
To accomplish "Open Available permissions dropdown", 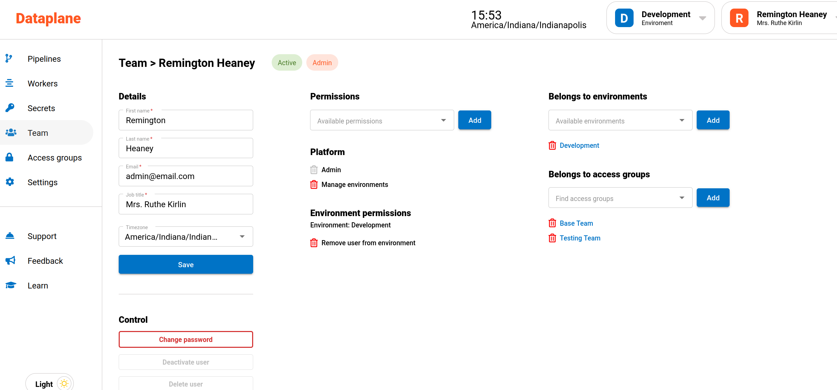I will click(x=382, y=120).
